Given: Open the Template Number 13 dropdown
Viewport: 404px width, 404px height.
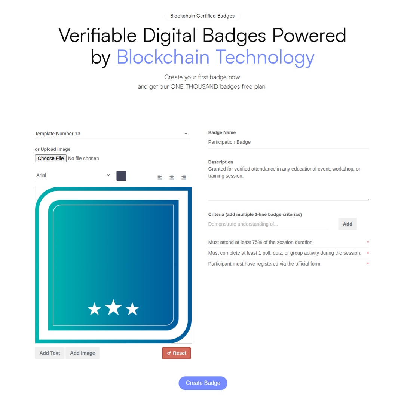Looking at the screenshot, I should tap(112, 134).
